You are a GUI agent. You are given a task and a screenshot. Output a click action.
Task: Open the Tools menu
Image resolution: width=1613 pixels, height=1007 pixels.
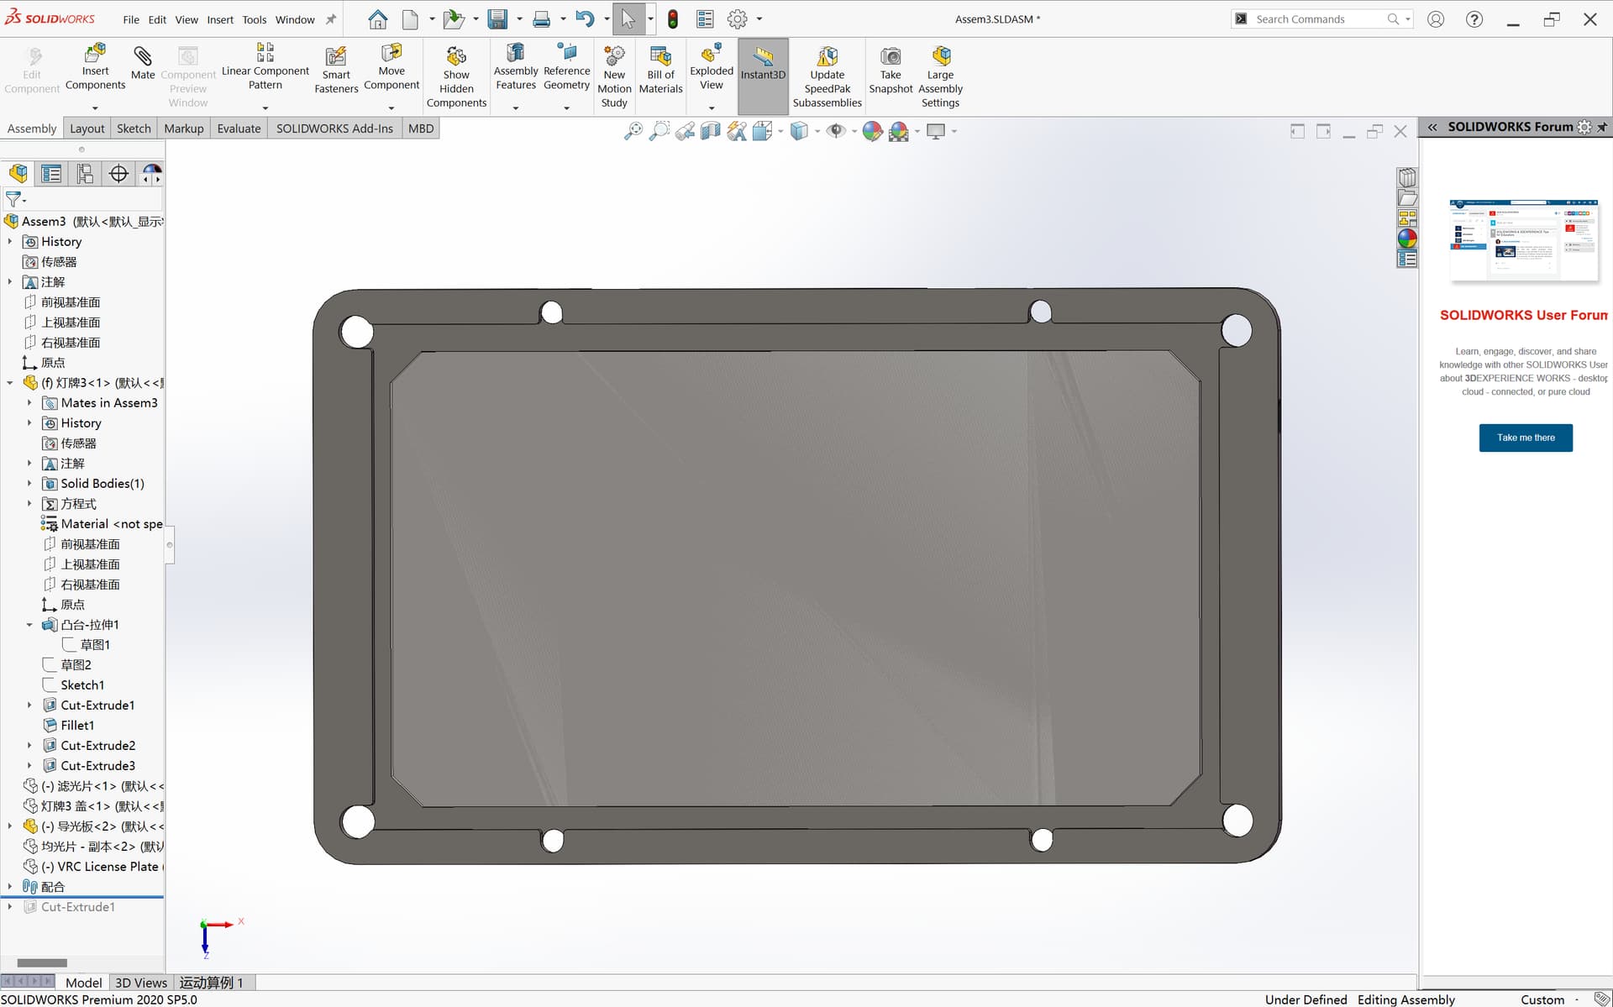tap(255, 19)
